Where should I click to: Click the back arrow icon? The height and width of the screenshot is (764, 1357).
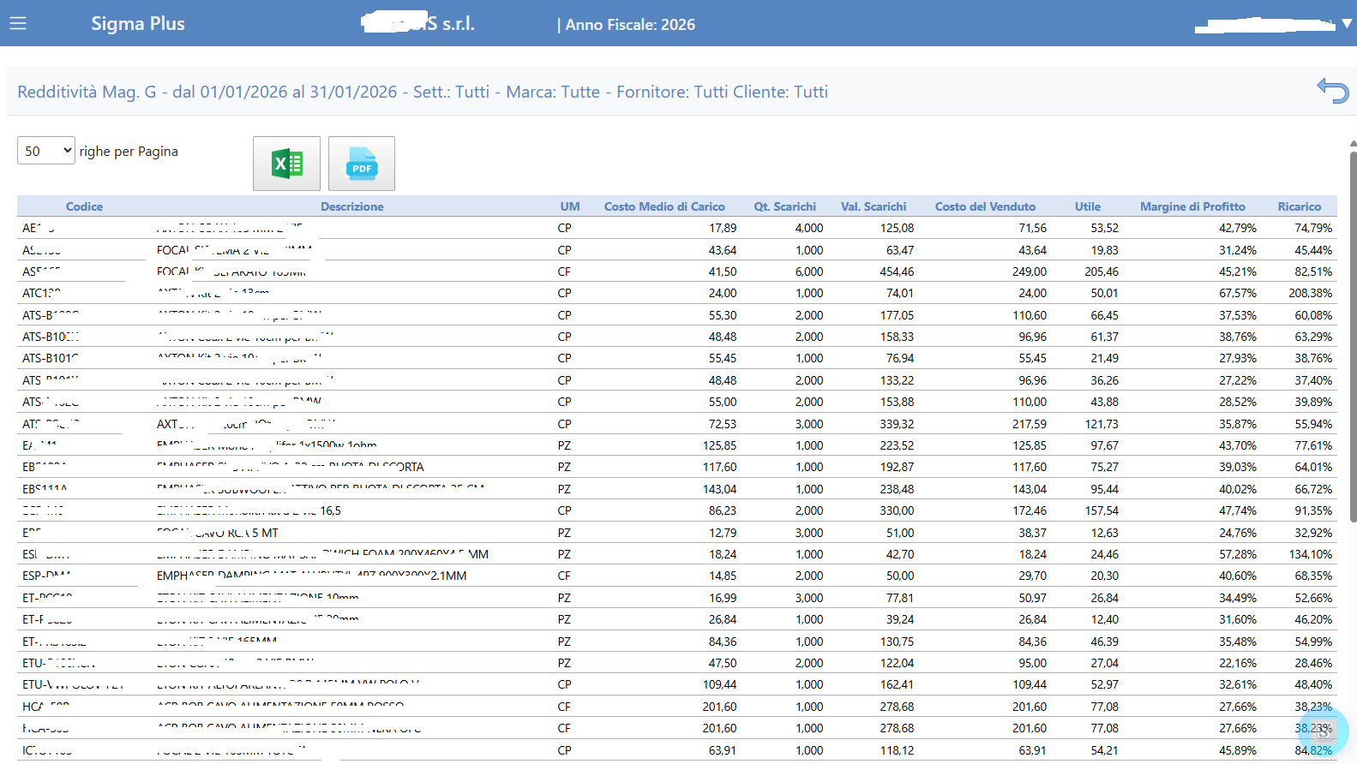[1332, 90]
